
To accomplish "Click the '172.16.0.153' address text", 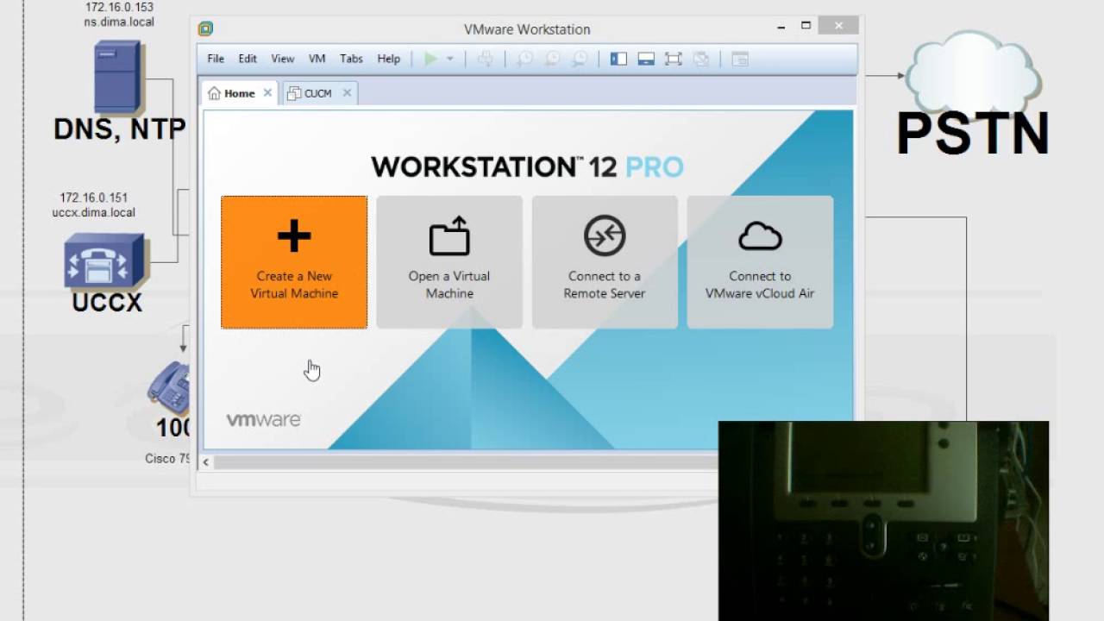I will click(119, 7).
